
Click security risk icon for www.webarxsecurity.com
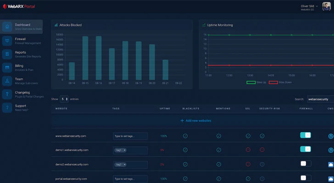(262, 136)
